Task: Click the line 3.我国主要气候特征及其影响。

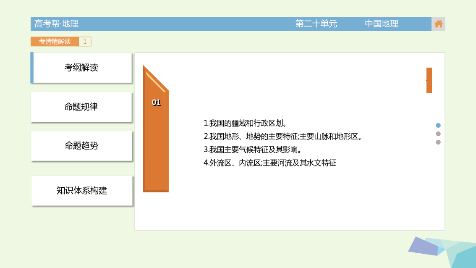Action: click(x=253, y=150)
